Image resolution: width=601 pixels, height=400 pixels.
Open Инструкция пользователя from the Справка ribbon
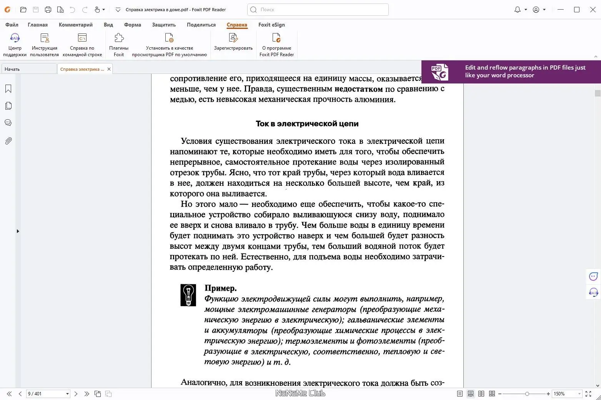44,43
